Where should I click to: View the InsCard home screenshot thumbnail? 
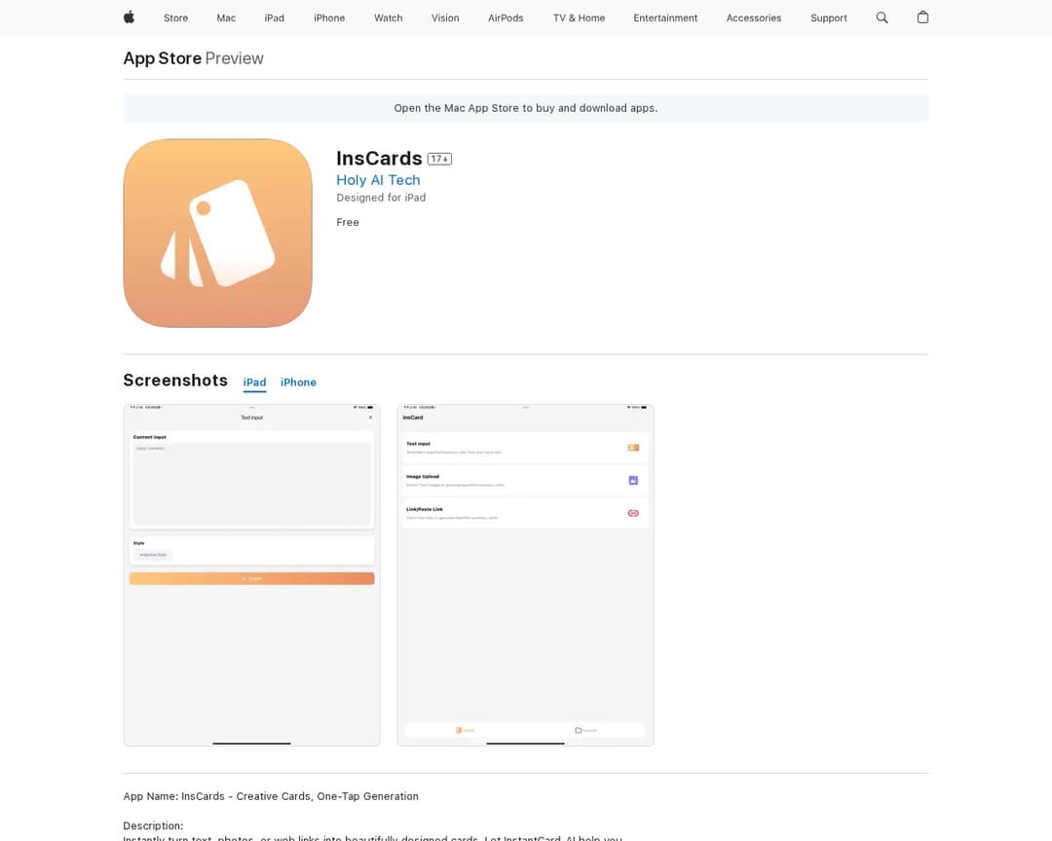[525, 574]
